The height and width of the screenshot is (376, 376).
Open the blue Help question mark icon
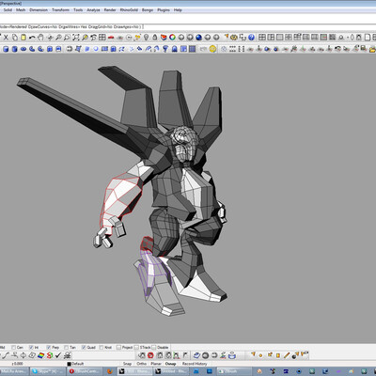click(251, 38)
